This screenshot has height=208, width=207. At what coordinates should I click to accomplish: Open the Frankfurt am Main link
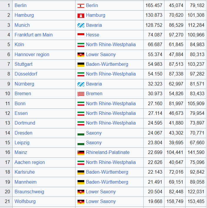[x=33, y=35]
